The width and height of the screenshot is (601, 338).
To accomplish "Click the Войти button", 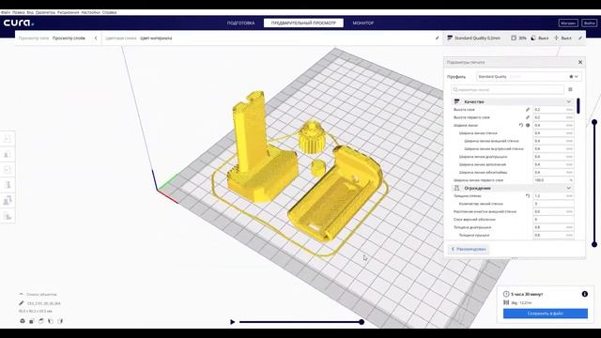I will (x=590, y=23).
